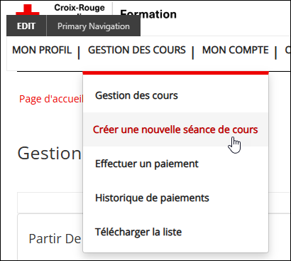Open the MON COMPTE menu
This screenshot has height=261, width=291.
236,50
